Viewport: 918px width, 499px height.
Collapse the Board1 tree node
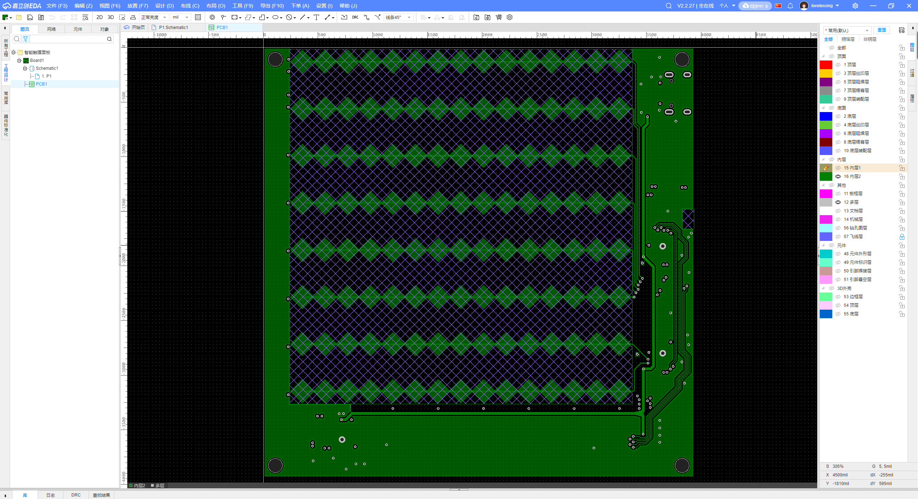tap(19, 60)
